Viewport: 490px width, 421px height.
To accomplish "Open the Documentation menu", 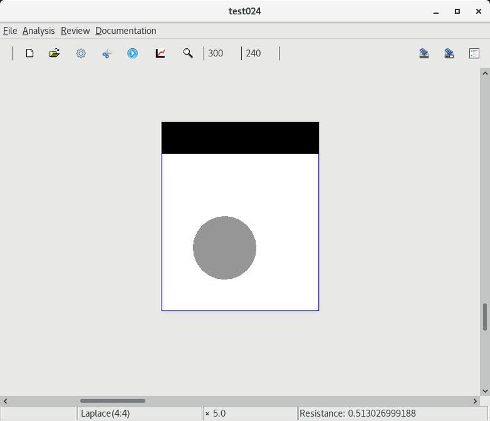I will click(126, 31).
